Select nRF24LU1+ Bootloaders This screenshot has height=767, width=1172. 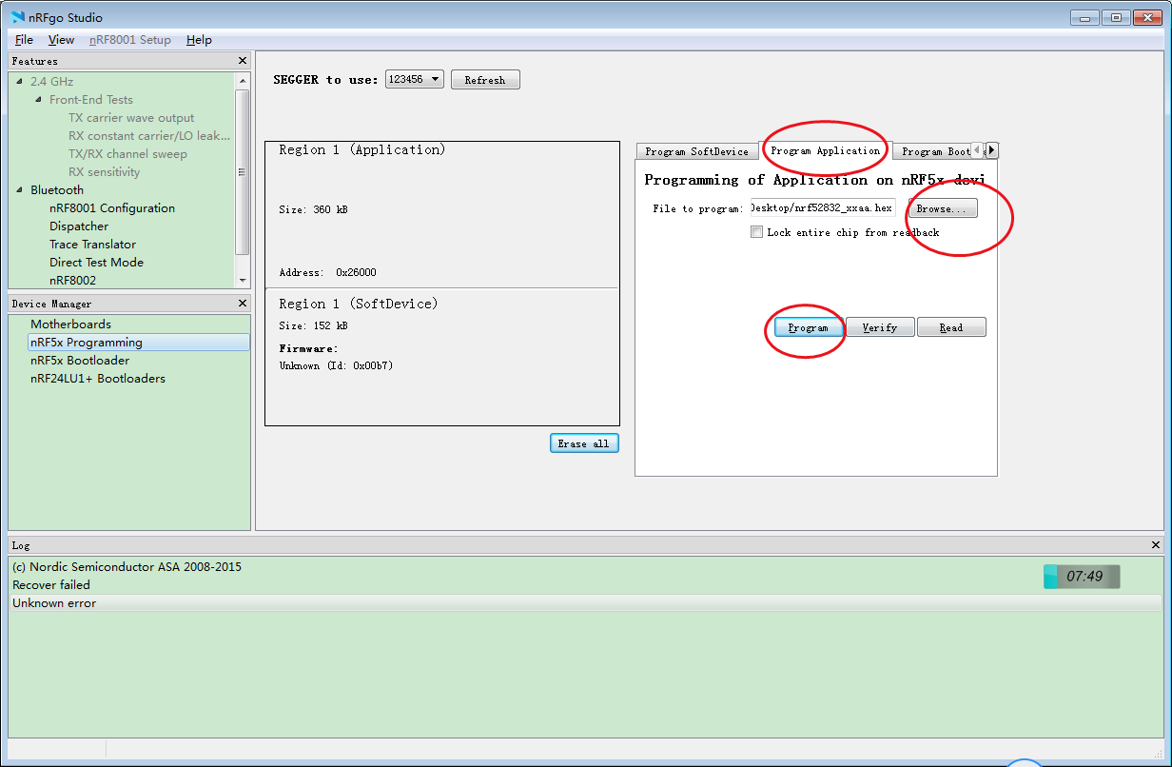coord(98,379)
